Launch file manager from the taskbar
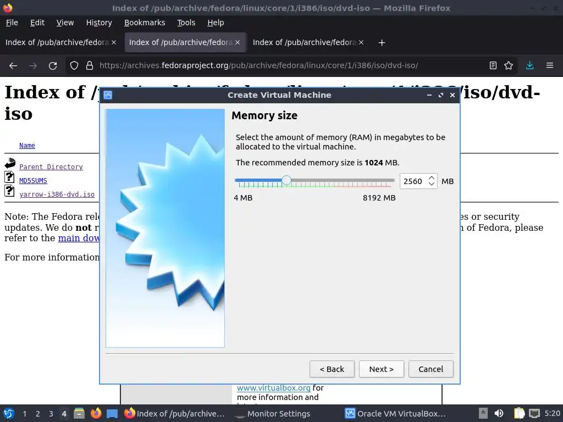Image resolution: width=563 pixels, height=422 pixels. tap(79, 413)
